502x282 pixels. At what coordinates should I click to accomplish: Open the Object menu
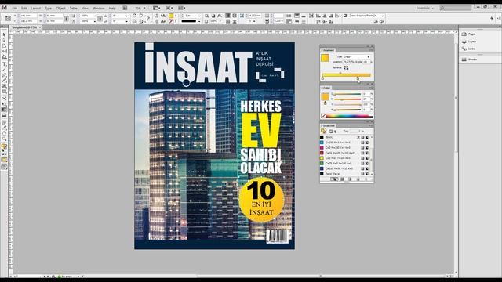click(60, 9)
